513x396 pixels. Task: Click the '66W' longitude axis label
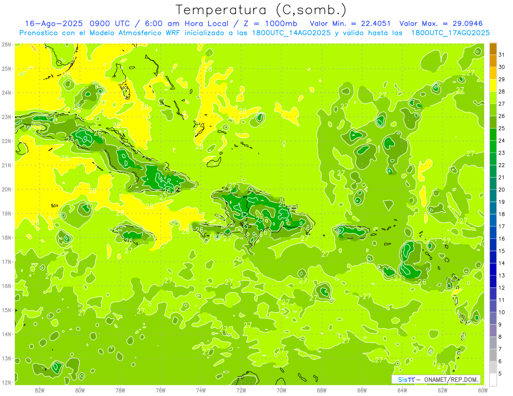362,390
